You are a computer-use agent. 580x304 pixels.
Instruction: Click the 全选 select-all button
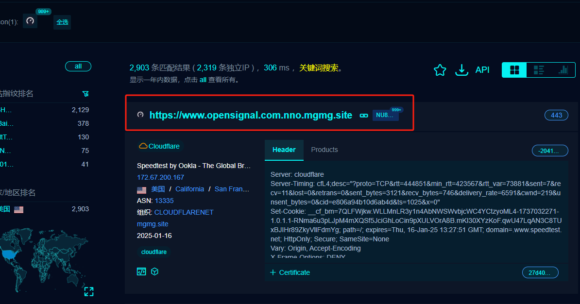[x=62, y=22]
